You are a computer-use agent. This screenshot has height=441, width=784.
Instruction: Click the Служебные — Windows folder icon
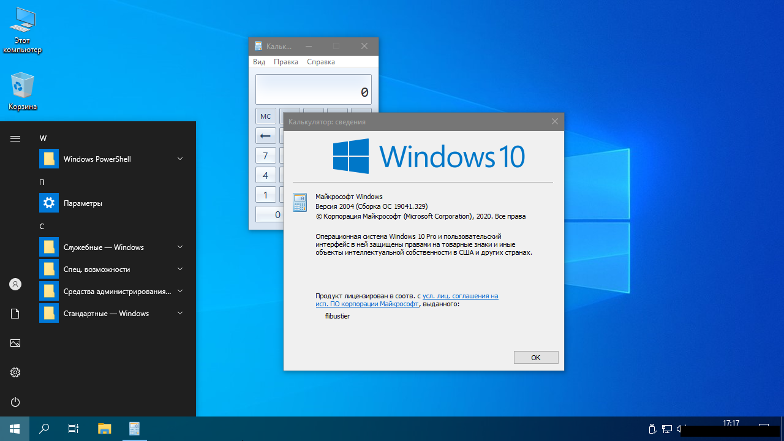[49, 247]
